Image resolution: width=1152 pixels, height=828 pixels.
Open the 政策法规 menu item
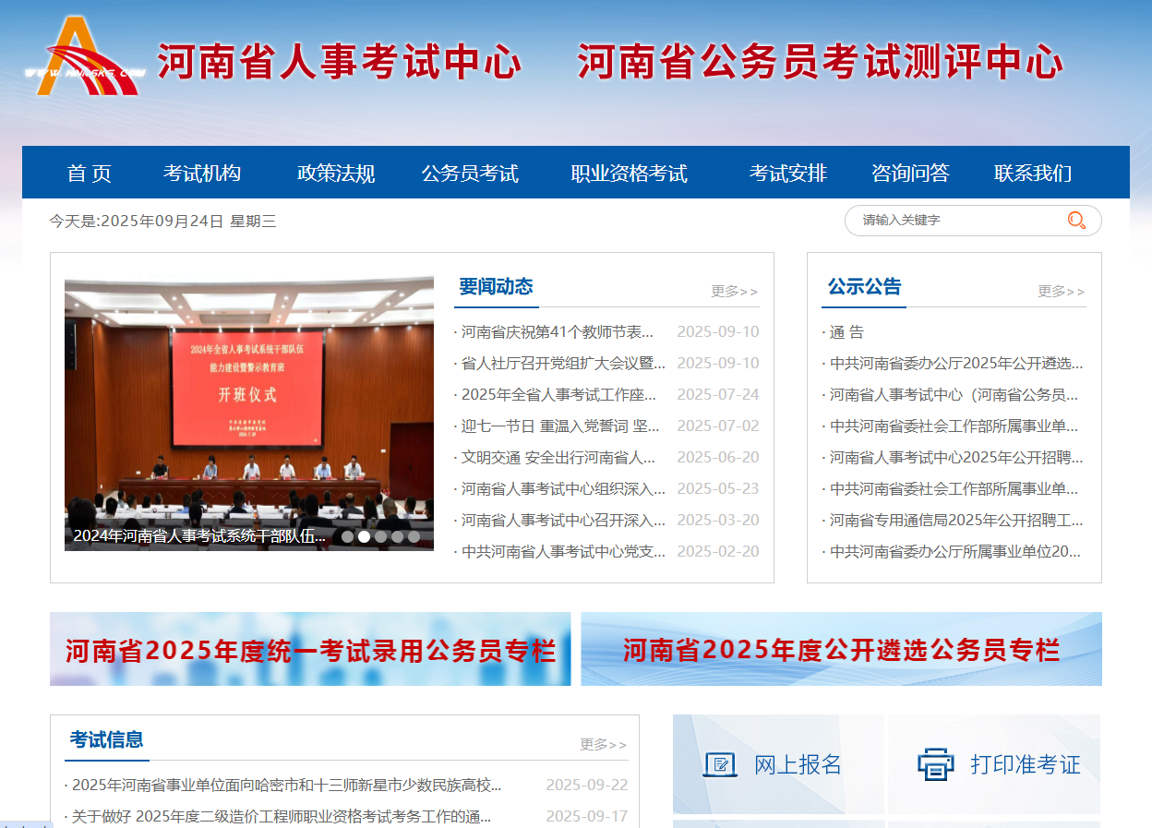(x=334, y=173)
